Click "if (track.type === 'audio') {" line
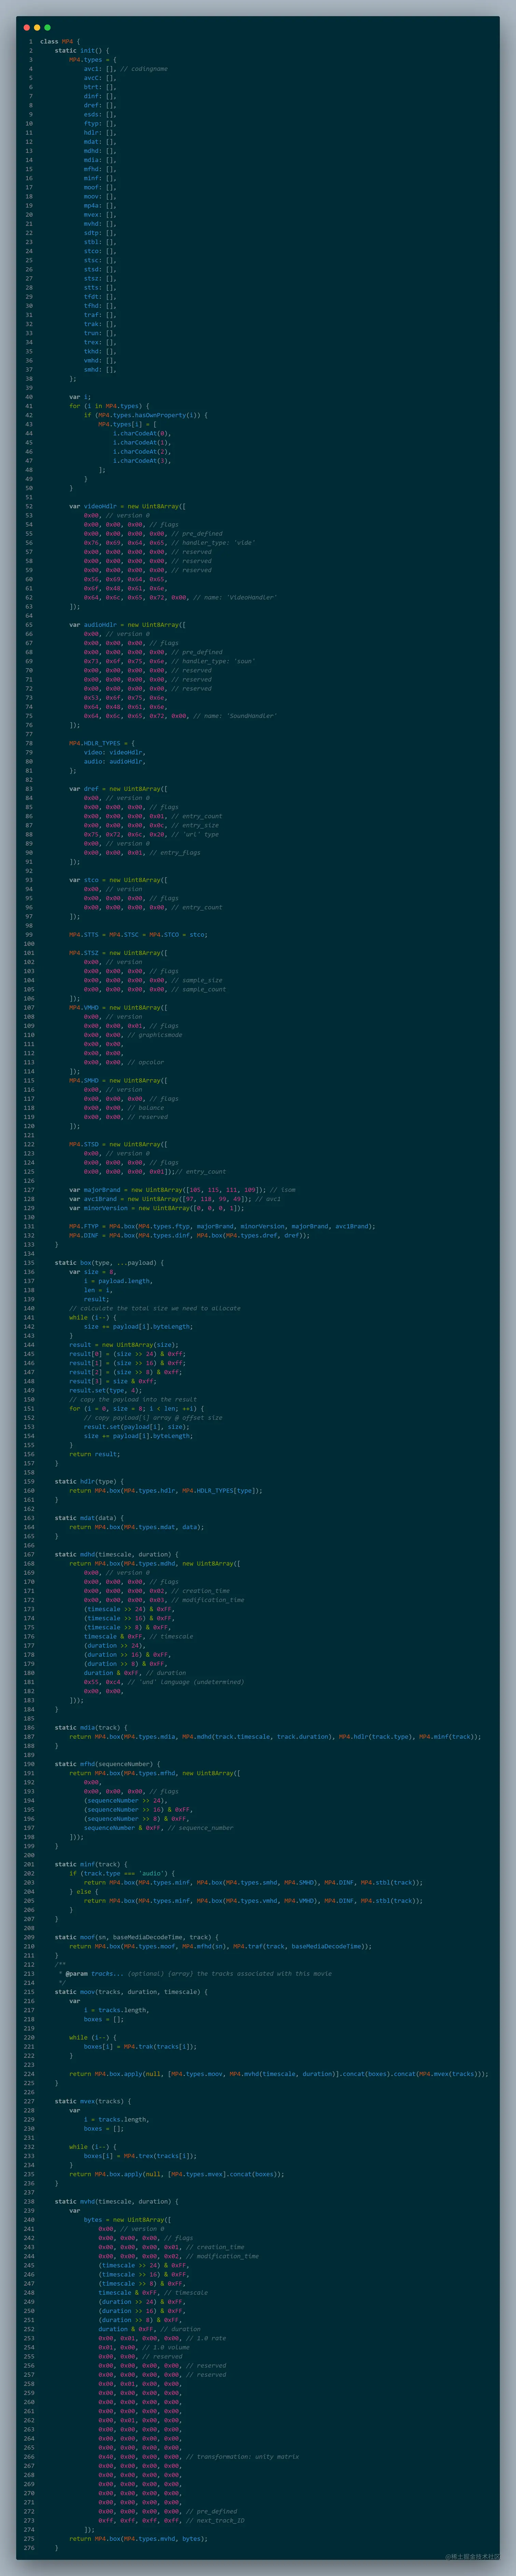This screenshot has height=2576, width=516. click(x=122, y=1873)
